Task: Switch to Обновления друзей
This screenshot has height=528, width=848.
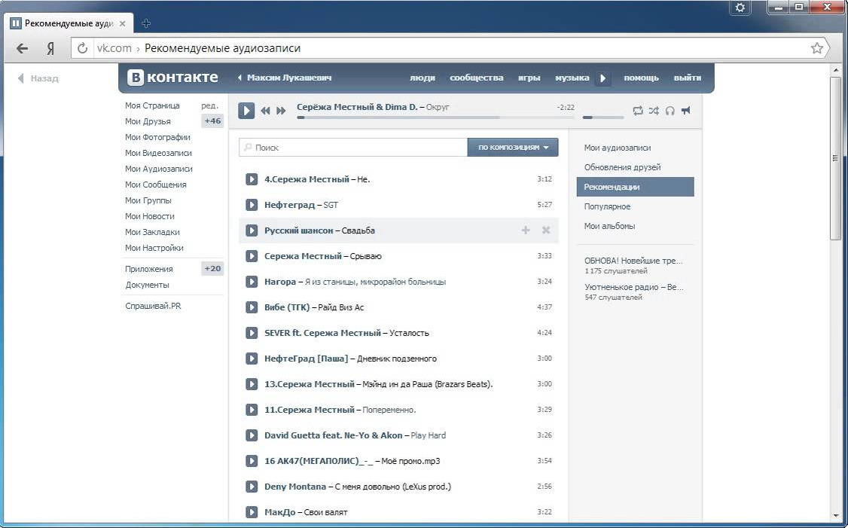Action: coord(622,167)
